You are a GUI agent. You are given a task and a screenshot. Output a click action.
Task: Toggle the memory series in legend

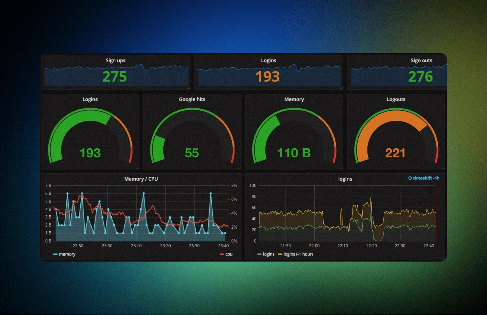64,254
